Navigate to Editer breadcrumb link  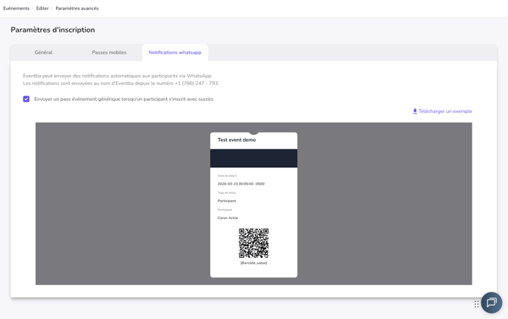[x=42, y=8]
